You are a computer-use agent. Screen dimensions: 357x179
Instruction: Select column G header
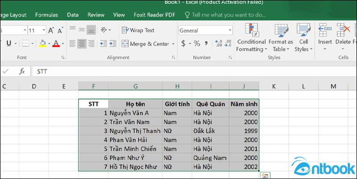pos(136,86)
